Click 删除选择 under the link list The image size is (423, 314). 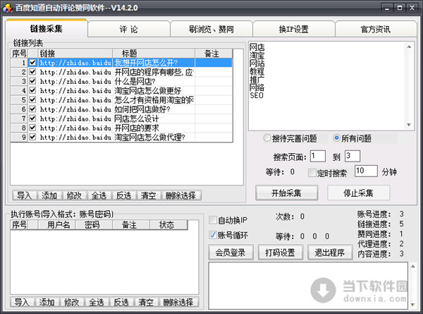181,195
